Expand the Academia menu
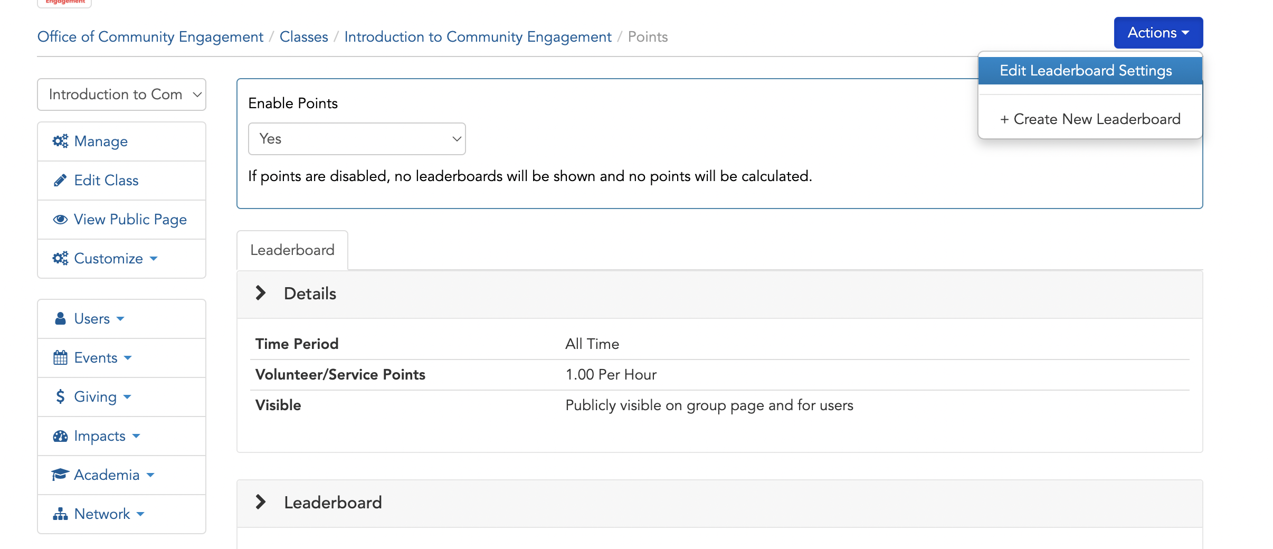Screen dimensions: 1273x549 122,475
